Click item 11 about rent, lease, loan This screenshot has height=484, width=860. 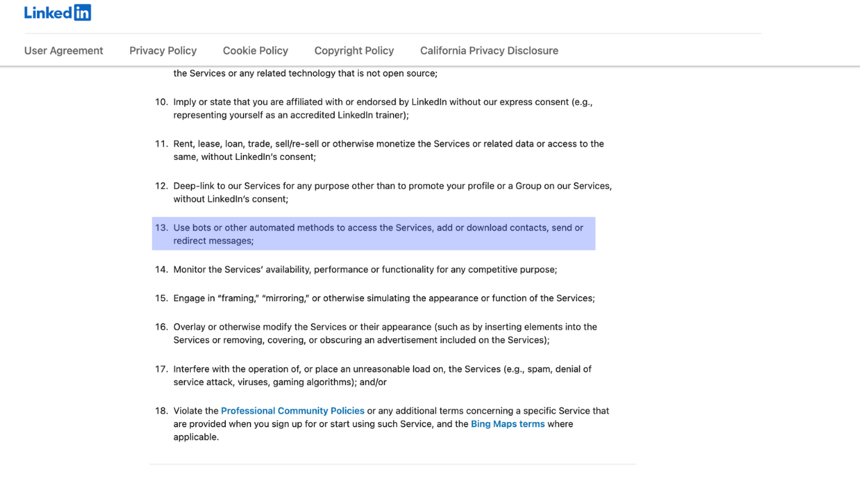(x=388, y=144)
